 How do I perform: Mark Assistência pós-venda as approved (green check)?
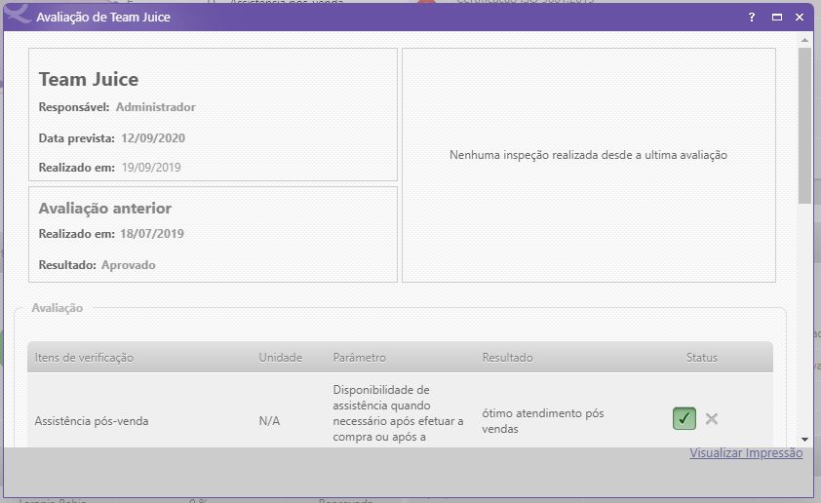(684, 419)
